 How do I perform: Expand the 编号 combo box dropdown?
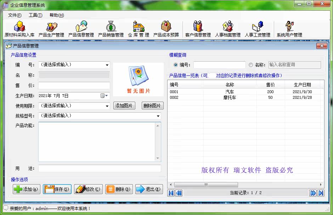click(x=107, y=65)
